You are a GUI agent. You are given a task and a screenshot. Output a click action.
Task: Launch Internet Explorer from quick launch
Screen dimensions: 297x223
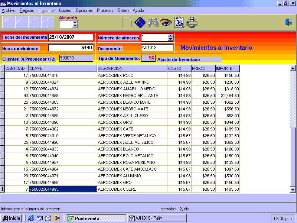(31, 218)
